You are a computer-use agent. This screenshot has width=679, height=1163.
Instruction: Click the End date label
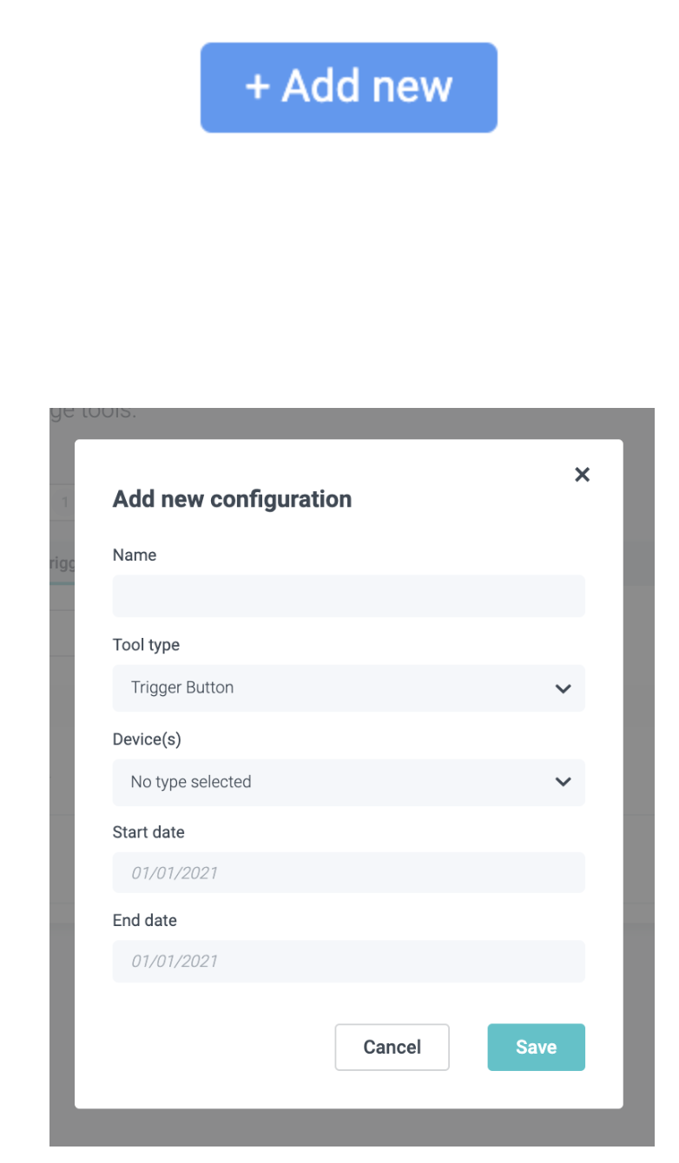tap(145, 921)
